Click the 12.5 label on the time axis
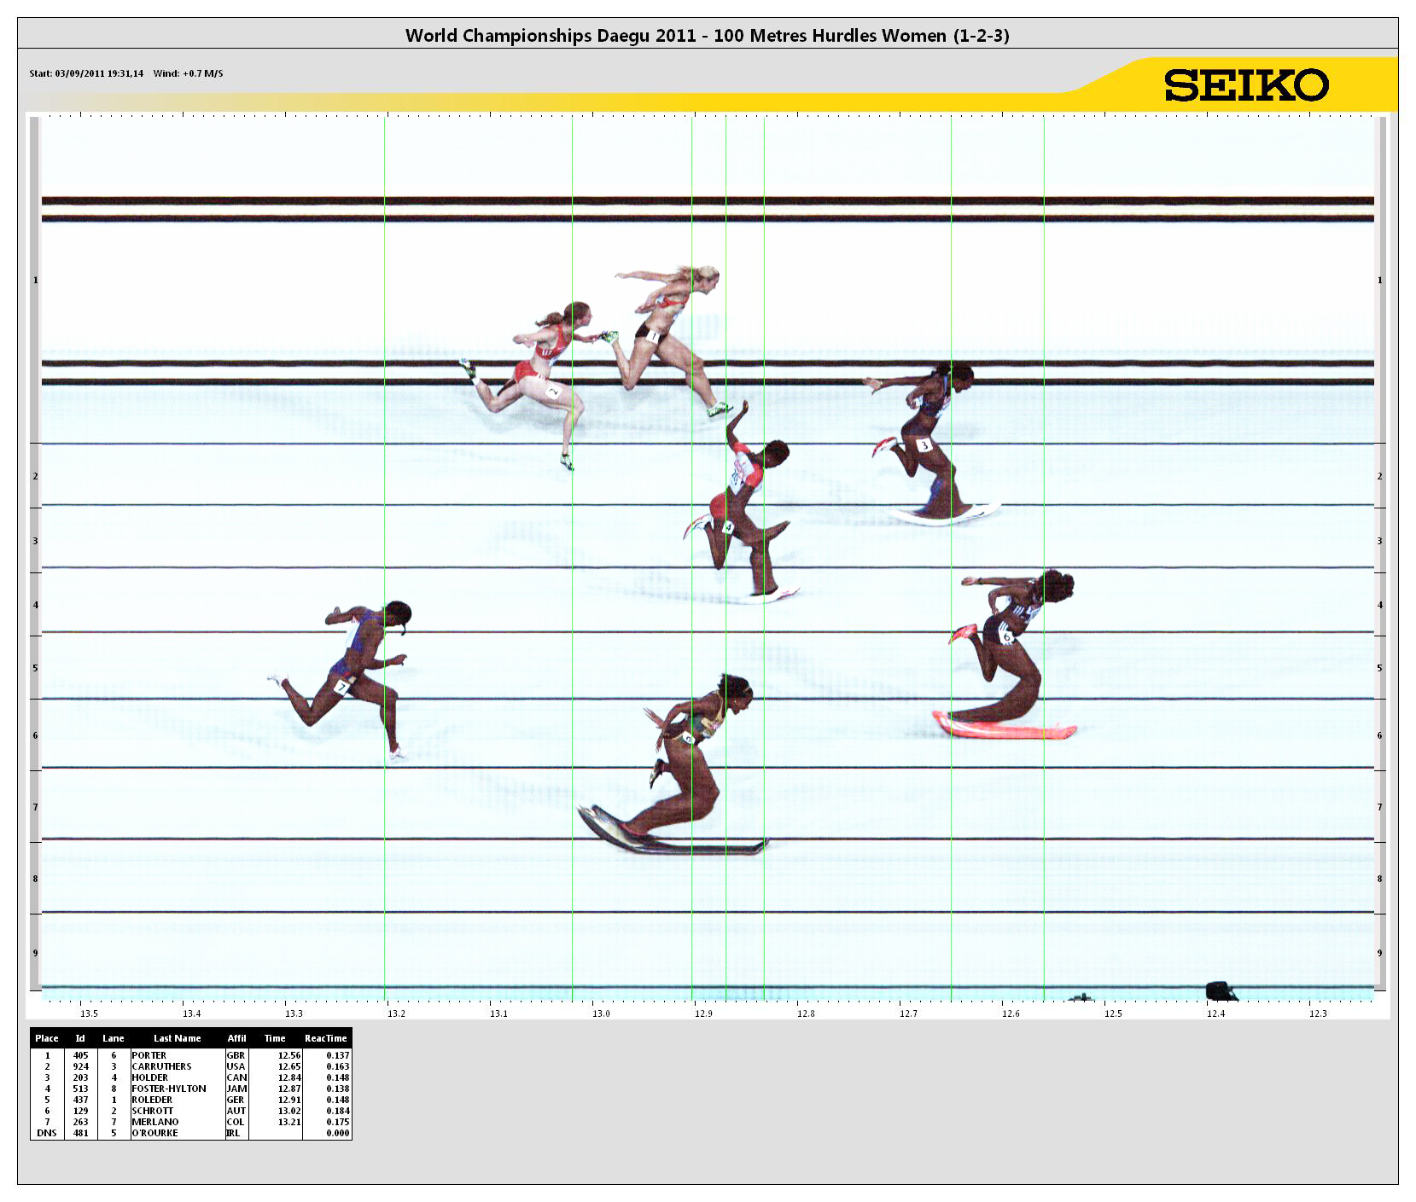 click(1113, 1013)
